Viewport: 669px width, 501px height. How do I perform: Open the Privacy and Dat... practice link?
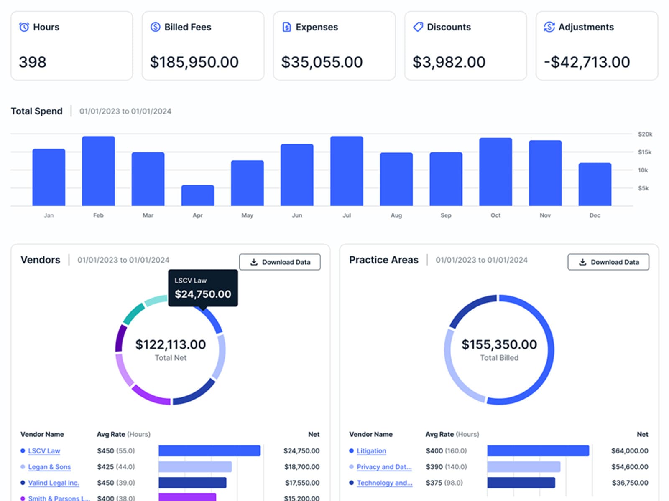pyautogui.click(x=384, y=467)
